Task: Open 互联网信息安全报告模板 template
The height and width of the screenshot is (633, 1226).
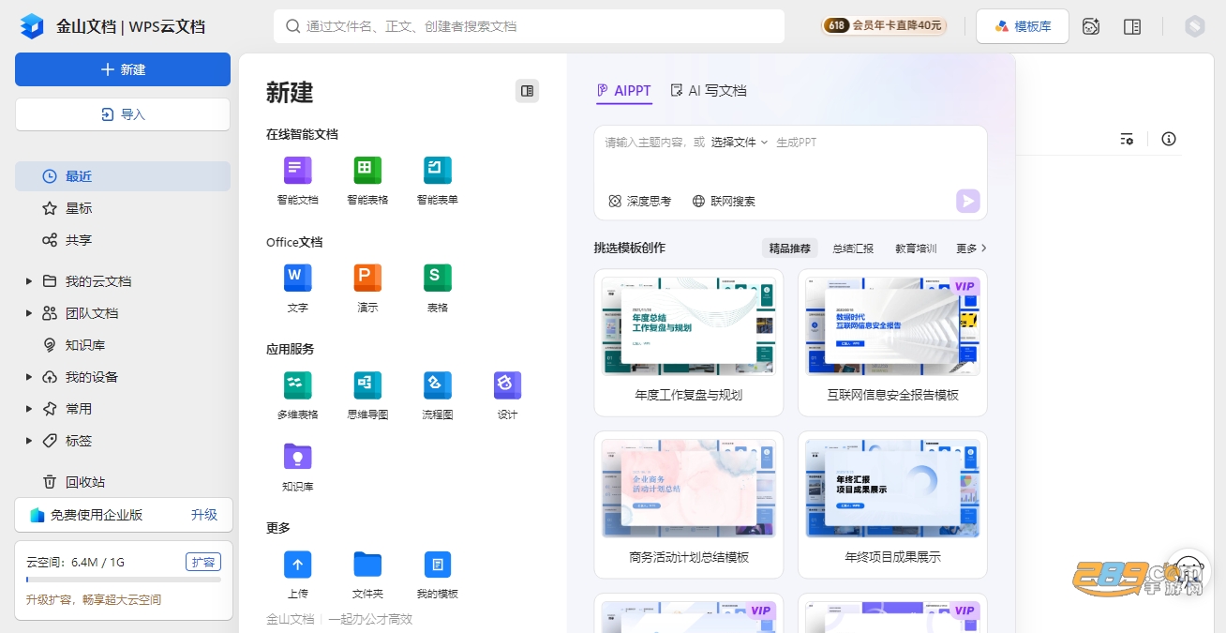Action: (x=892, y=342)
